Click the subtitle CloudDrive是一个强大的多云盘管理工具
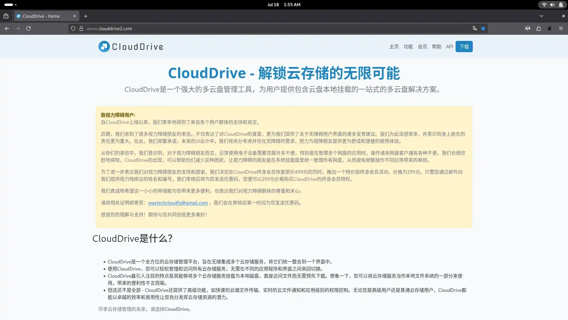The width and height of the screenshot is (568, 320). click(x=283, y=89)
